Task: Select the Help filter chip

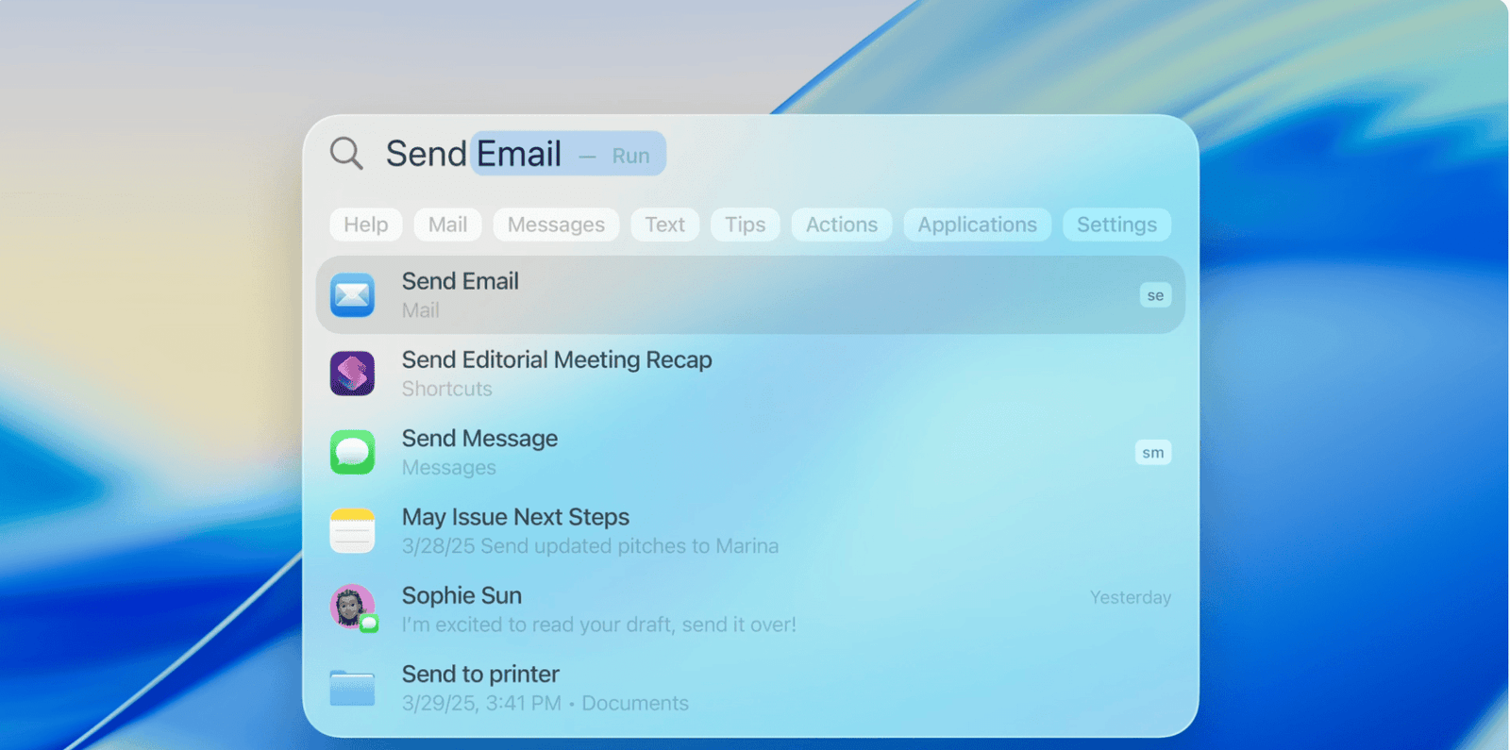Action: click(366, 225)
